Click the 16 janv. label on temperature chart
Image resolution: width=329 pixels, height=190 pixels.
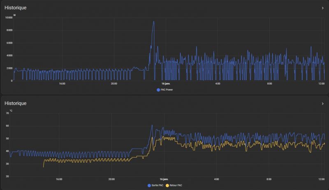click(164, 179)
